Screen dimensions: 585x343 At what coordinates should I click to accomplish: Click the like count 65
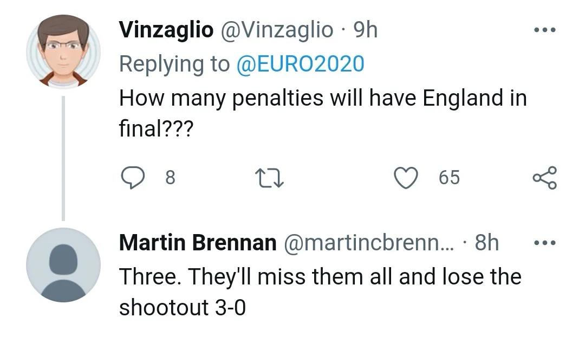pos(449,178)
